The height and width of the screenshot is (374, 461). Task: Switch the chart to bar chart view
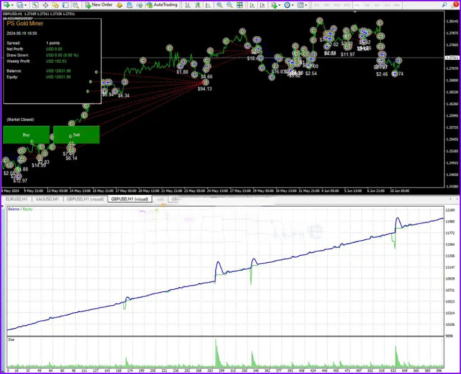(188, 5)
